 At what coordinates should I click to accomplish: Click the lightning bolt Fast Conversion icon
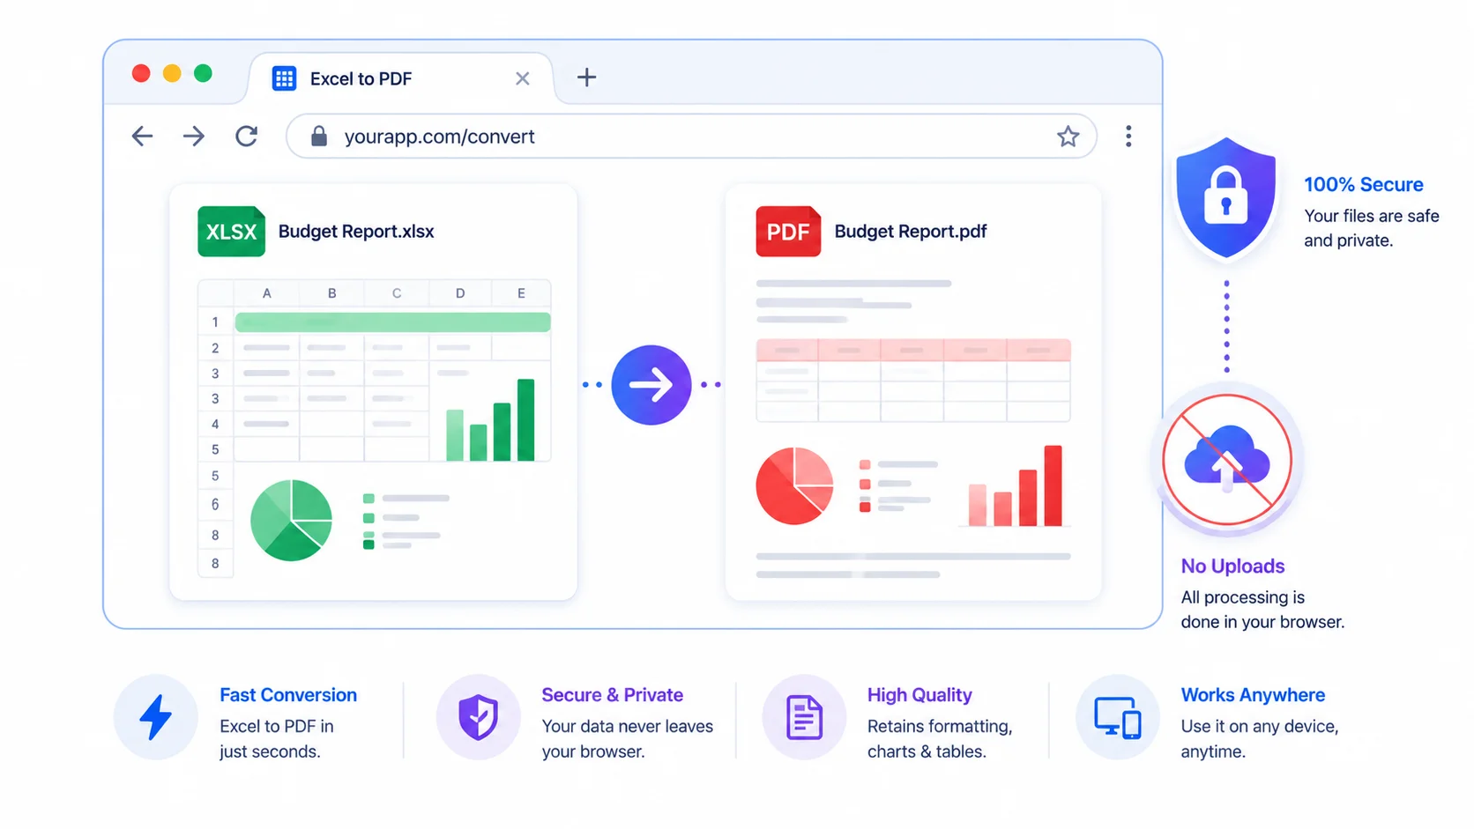click(156, 717)
